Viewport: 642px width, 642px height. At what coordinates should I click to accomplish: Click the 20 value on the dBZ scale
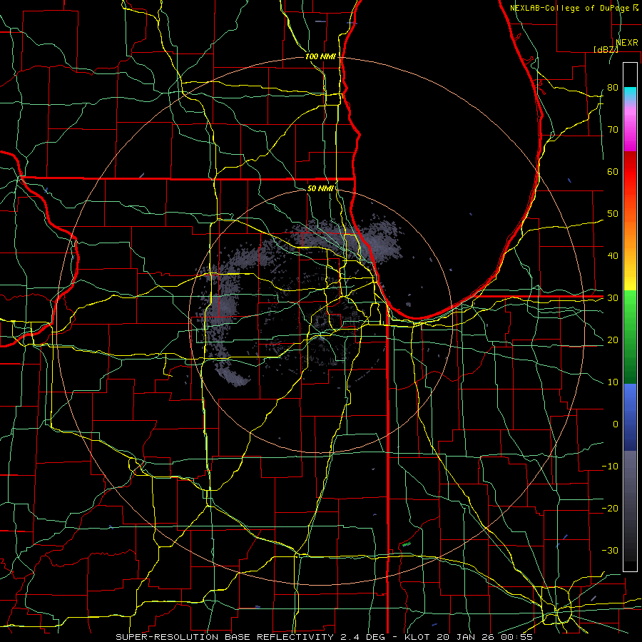click(x=613, y=340)
